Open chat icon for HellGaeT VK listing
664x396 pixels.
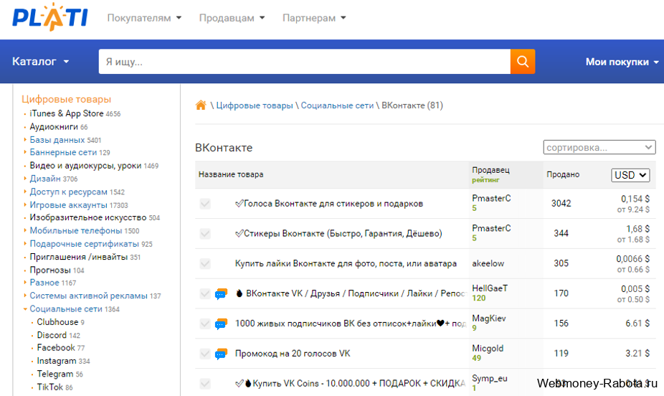coord(221,293)
